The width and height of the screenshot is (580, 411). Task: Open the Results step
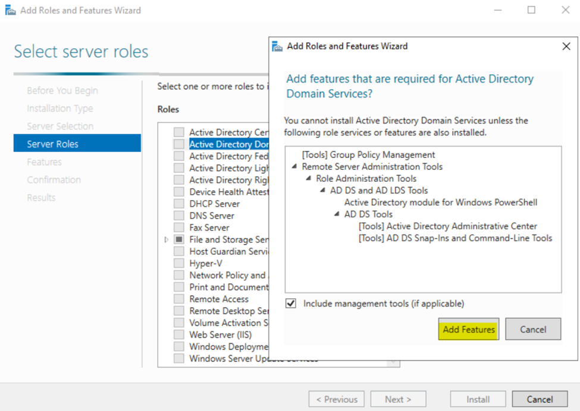[41, 198]
